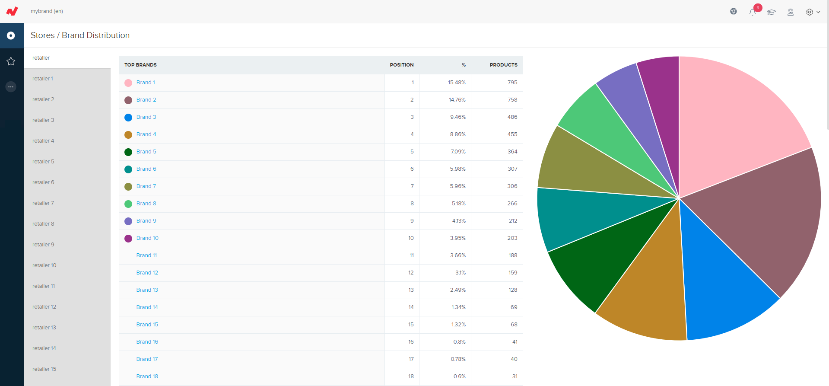Screen dimensions: 829x386
Task: Open the three-dots more sidebar icon
Action: (x=11, y=87)
